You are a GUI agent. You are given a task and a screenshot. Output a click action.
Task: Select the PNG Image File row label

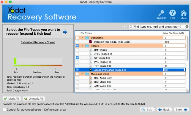pyautogui.click(x=103, y=62)
